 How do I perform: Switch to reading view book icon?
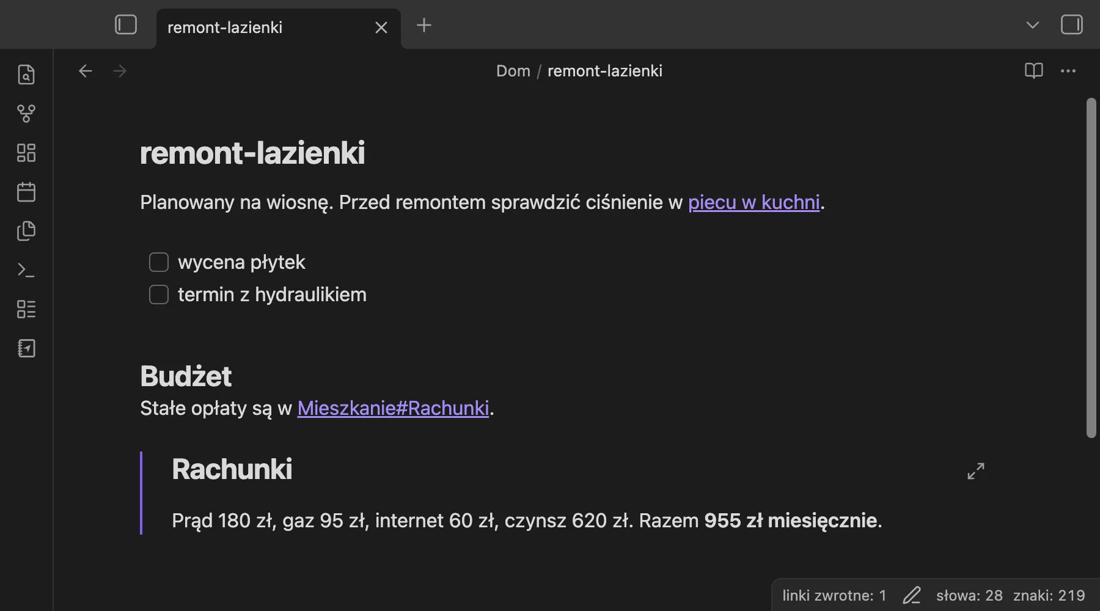click(1034, 71)
